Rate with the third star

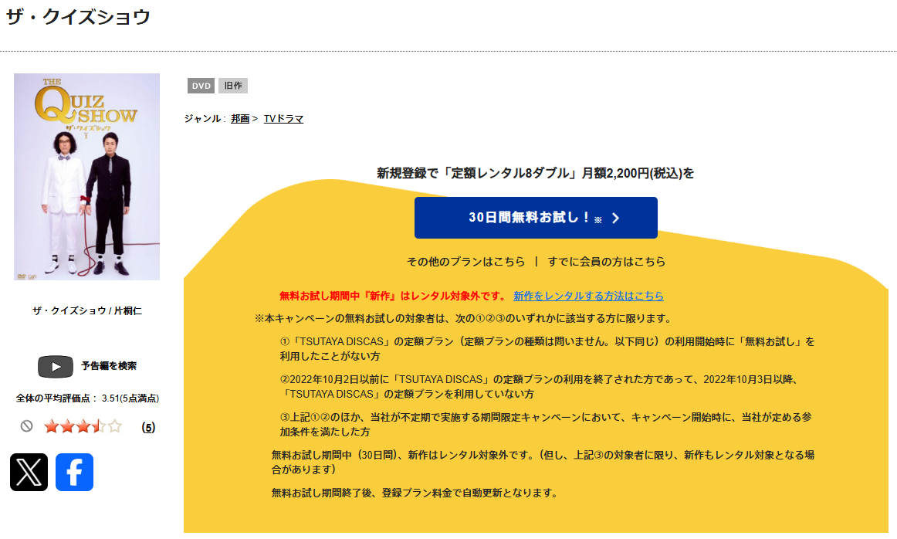coord(83,426)
